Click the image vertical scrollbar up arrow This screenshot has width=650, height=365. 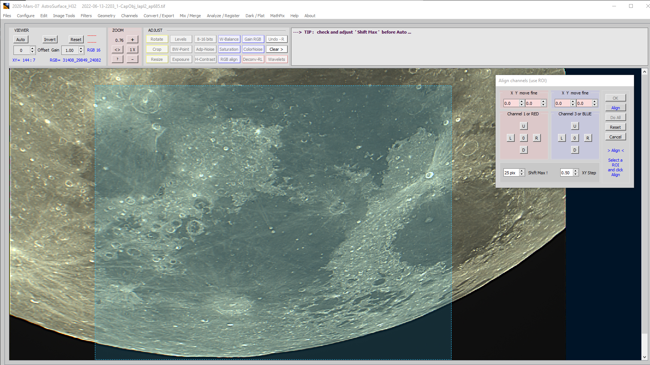pos(645,71)
